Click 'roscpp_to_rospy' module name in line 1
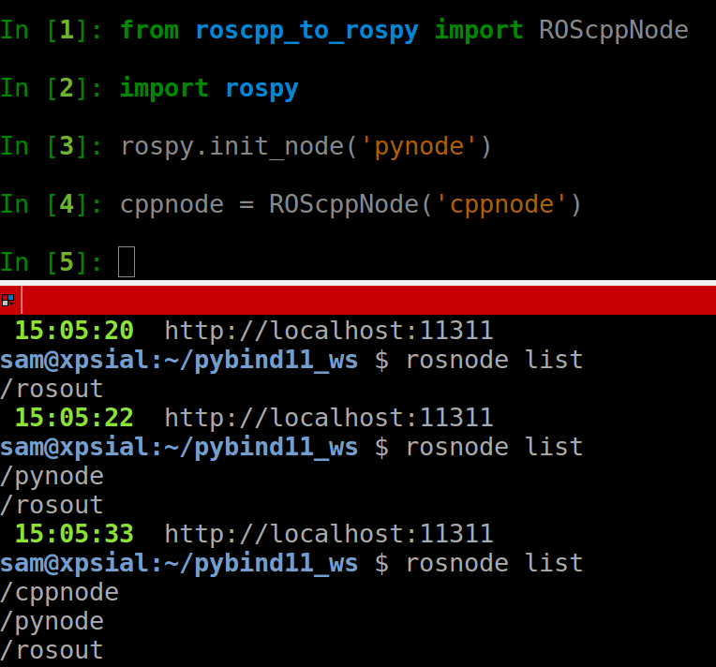The width and height of the screenshot is (716, 667). click(306, 32)
